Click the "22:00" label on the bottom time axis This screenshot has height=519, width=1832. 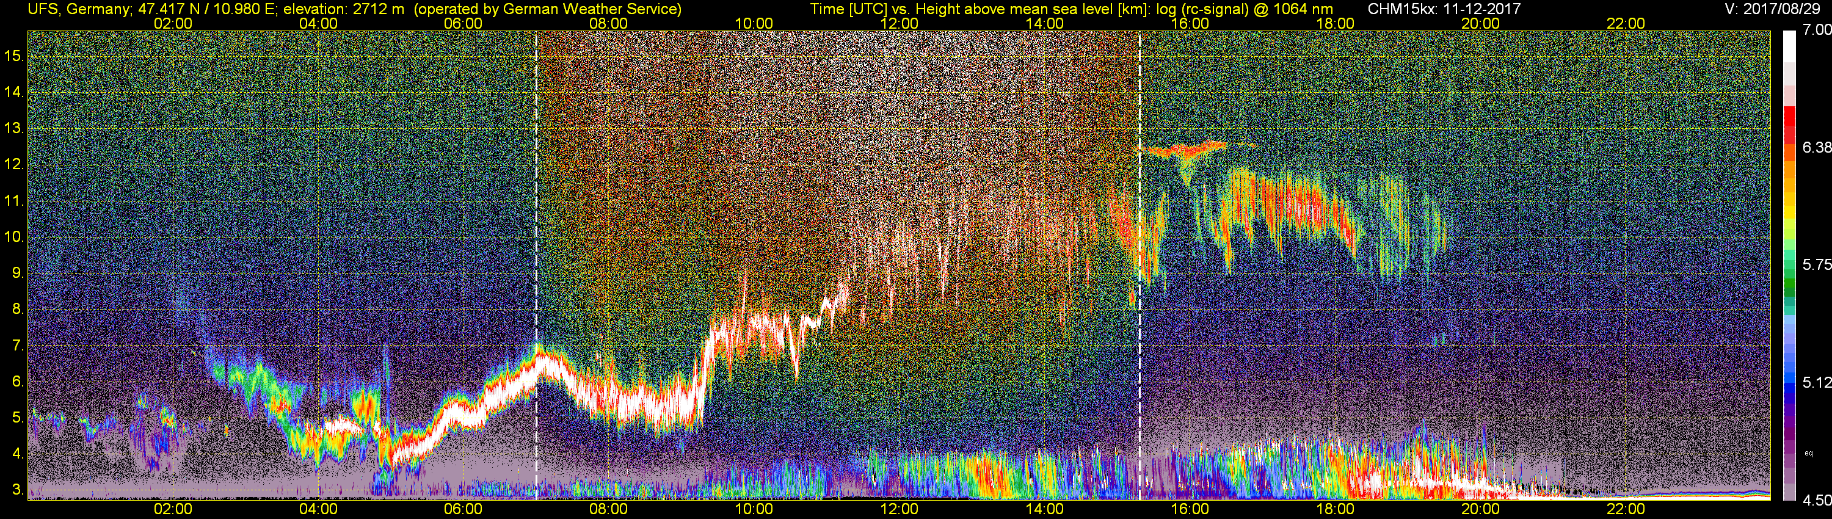click(1626, 510)
